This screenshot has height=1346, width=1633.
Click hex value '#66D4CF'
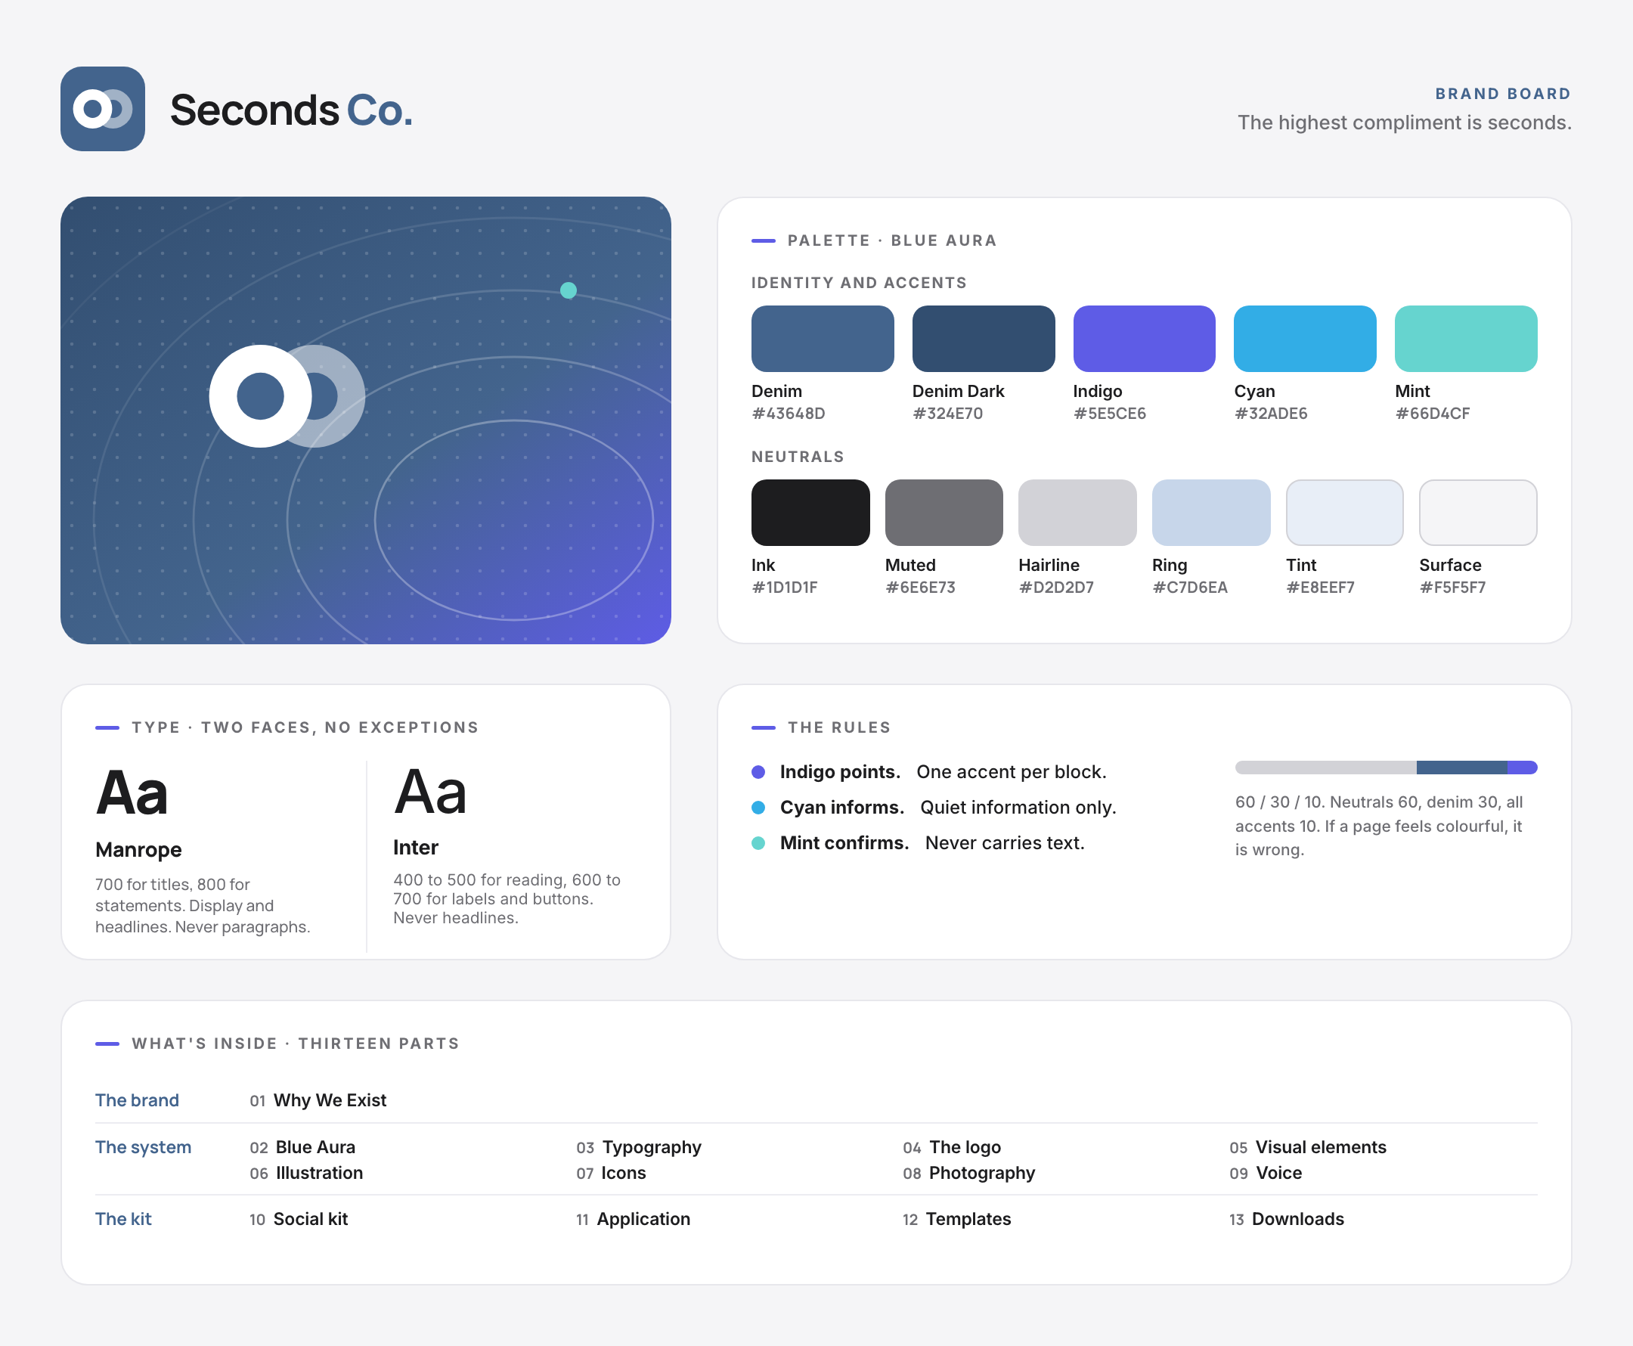click(x=1432, y=414)
